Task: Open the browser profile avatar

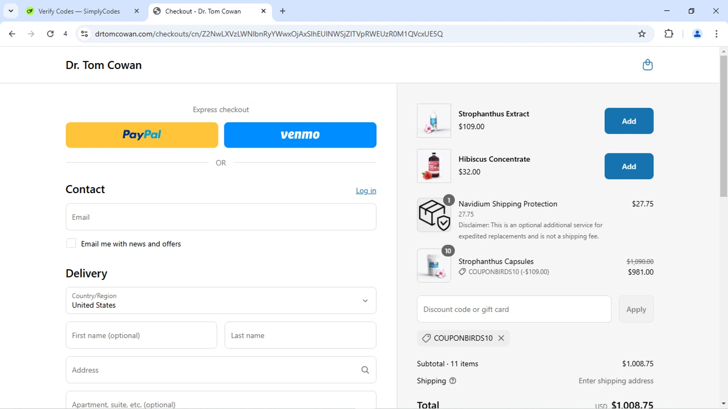Action: click(697, 34)
